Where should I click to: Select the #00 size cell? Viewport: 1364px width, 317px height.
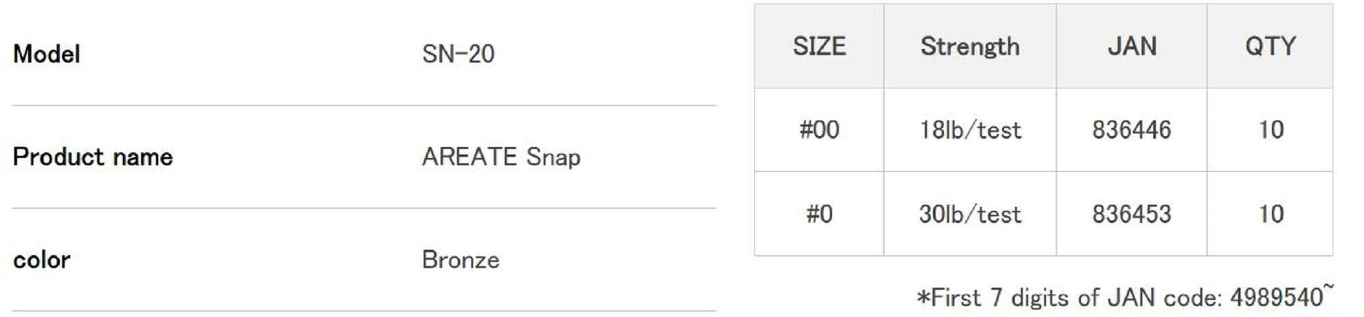tap(819, 129)
